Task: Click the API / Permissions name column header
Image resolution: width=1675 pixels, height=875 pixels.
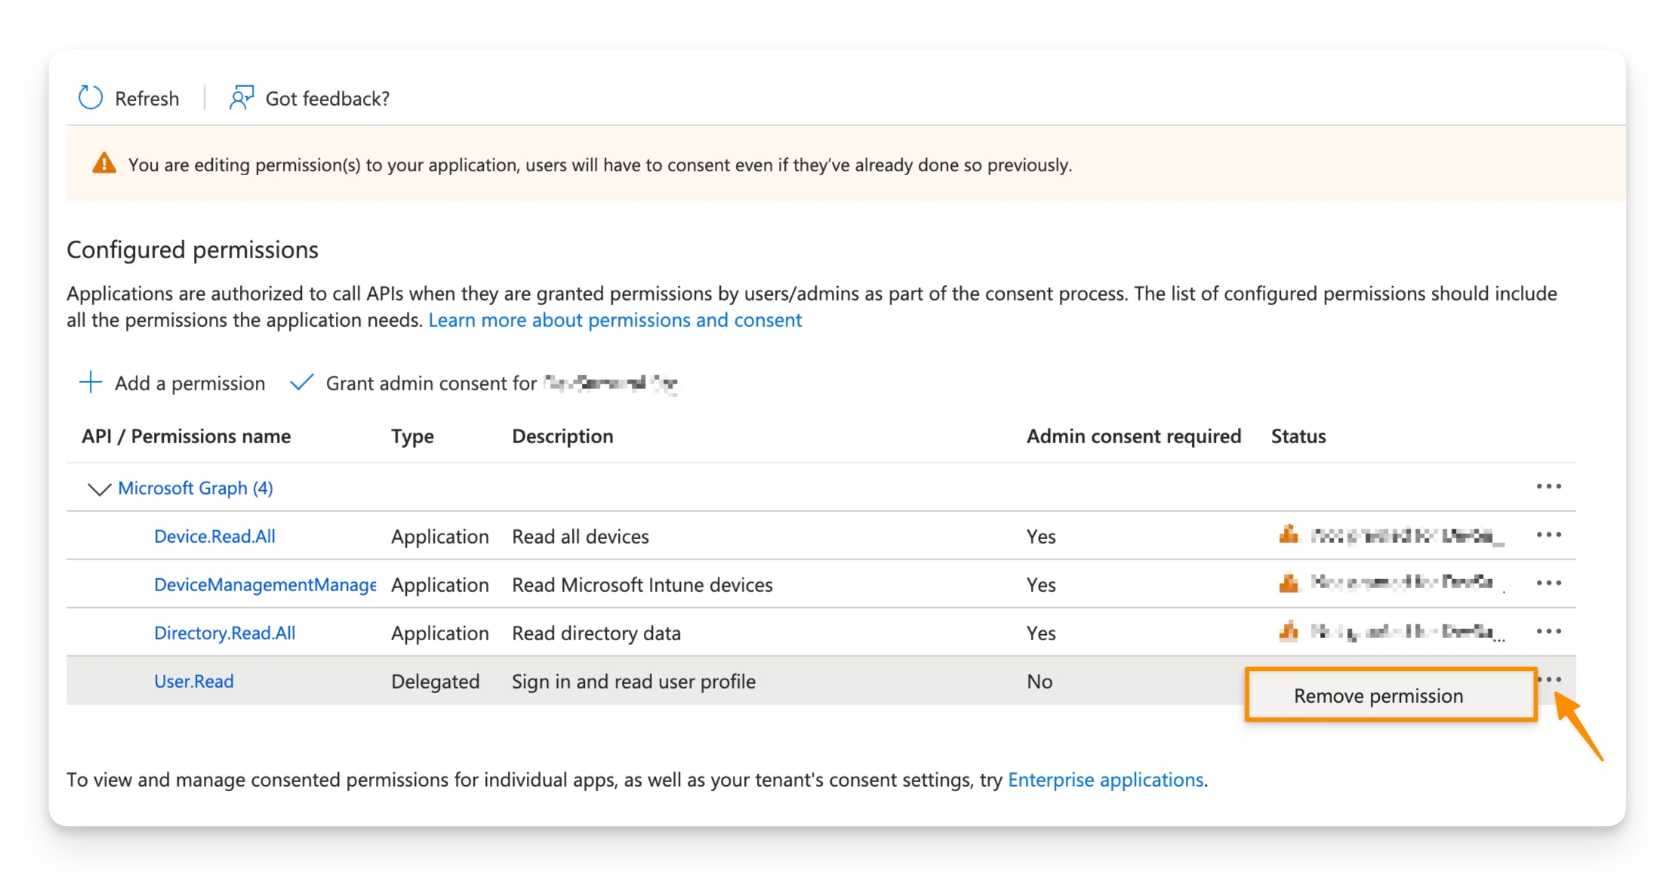Action: point(186,436)
